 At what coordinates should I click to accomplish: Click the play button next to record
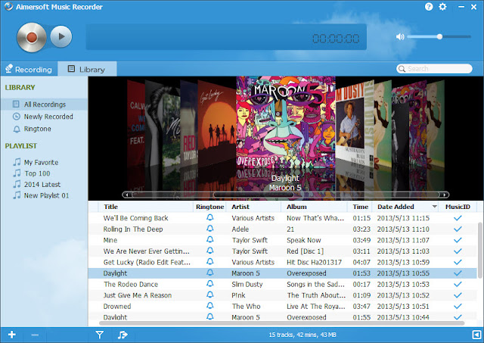tap(61, 36)
